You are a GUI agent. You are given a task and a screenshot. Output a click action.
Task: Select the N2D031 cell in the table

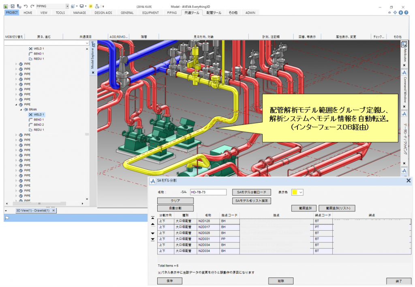click(208, 239)
